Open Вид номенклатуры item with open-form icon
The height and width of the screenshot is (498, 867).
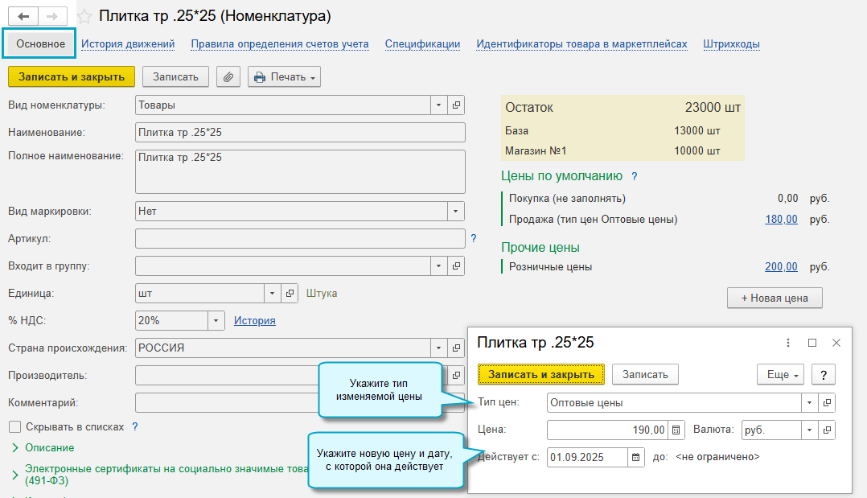pyautogui.click(x=456, y=105)
